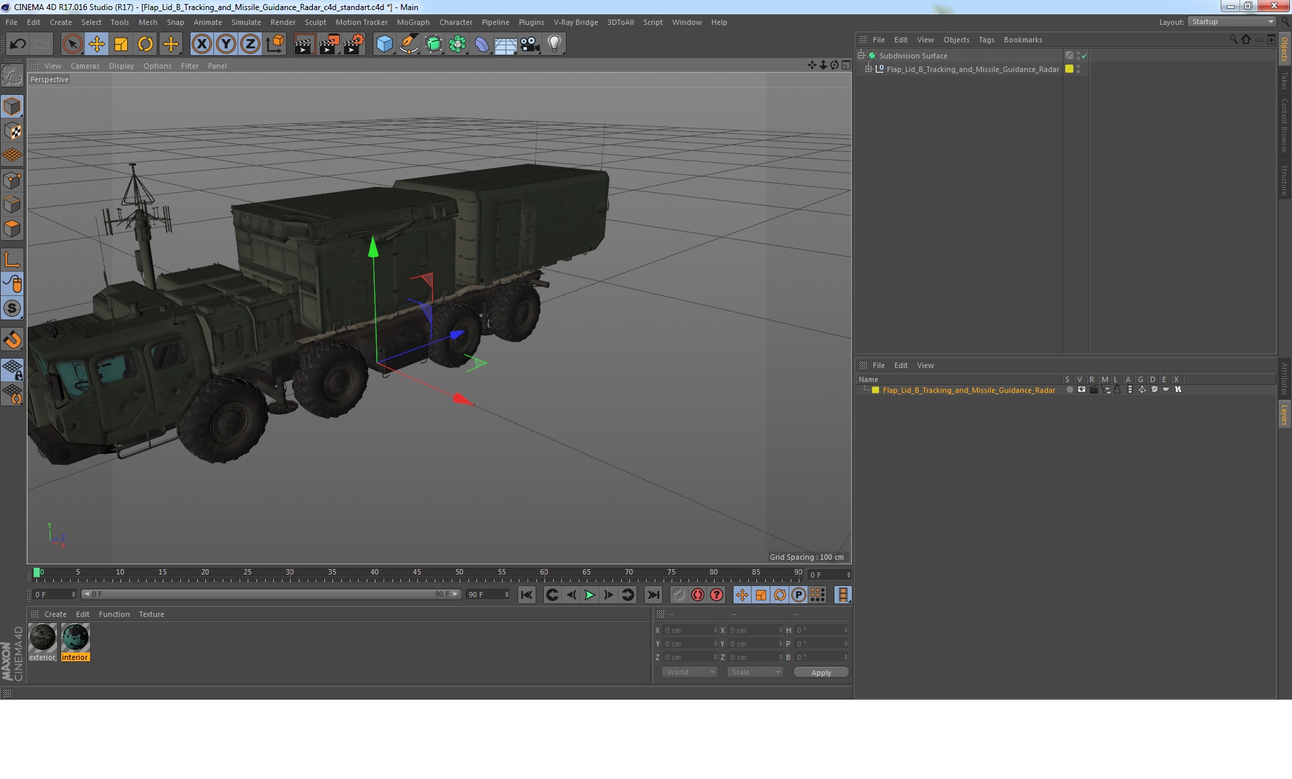The width and height of the screenshot is (1292, 779).
Task: Switch to Texture mode checker icon
Action: point(12,131)
